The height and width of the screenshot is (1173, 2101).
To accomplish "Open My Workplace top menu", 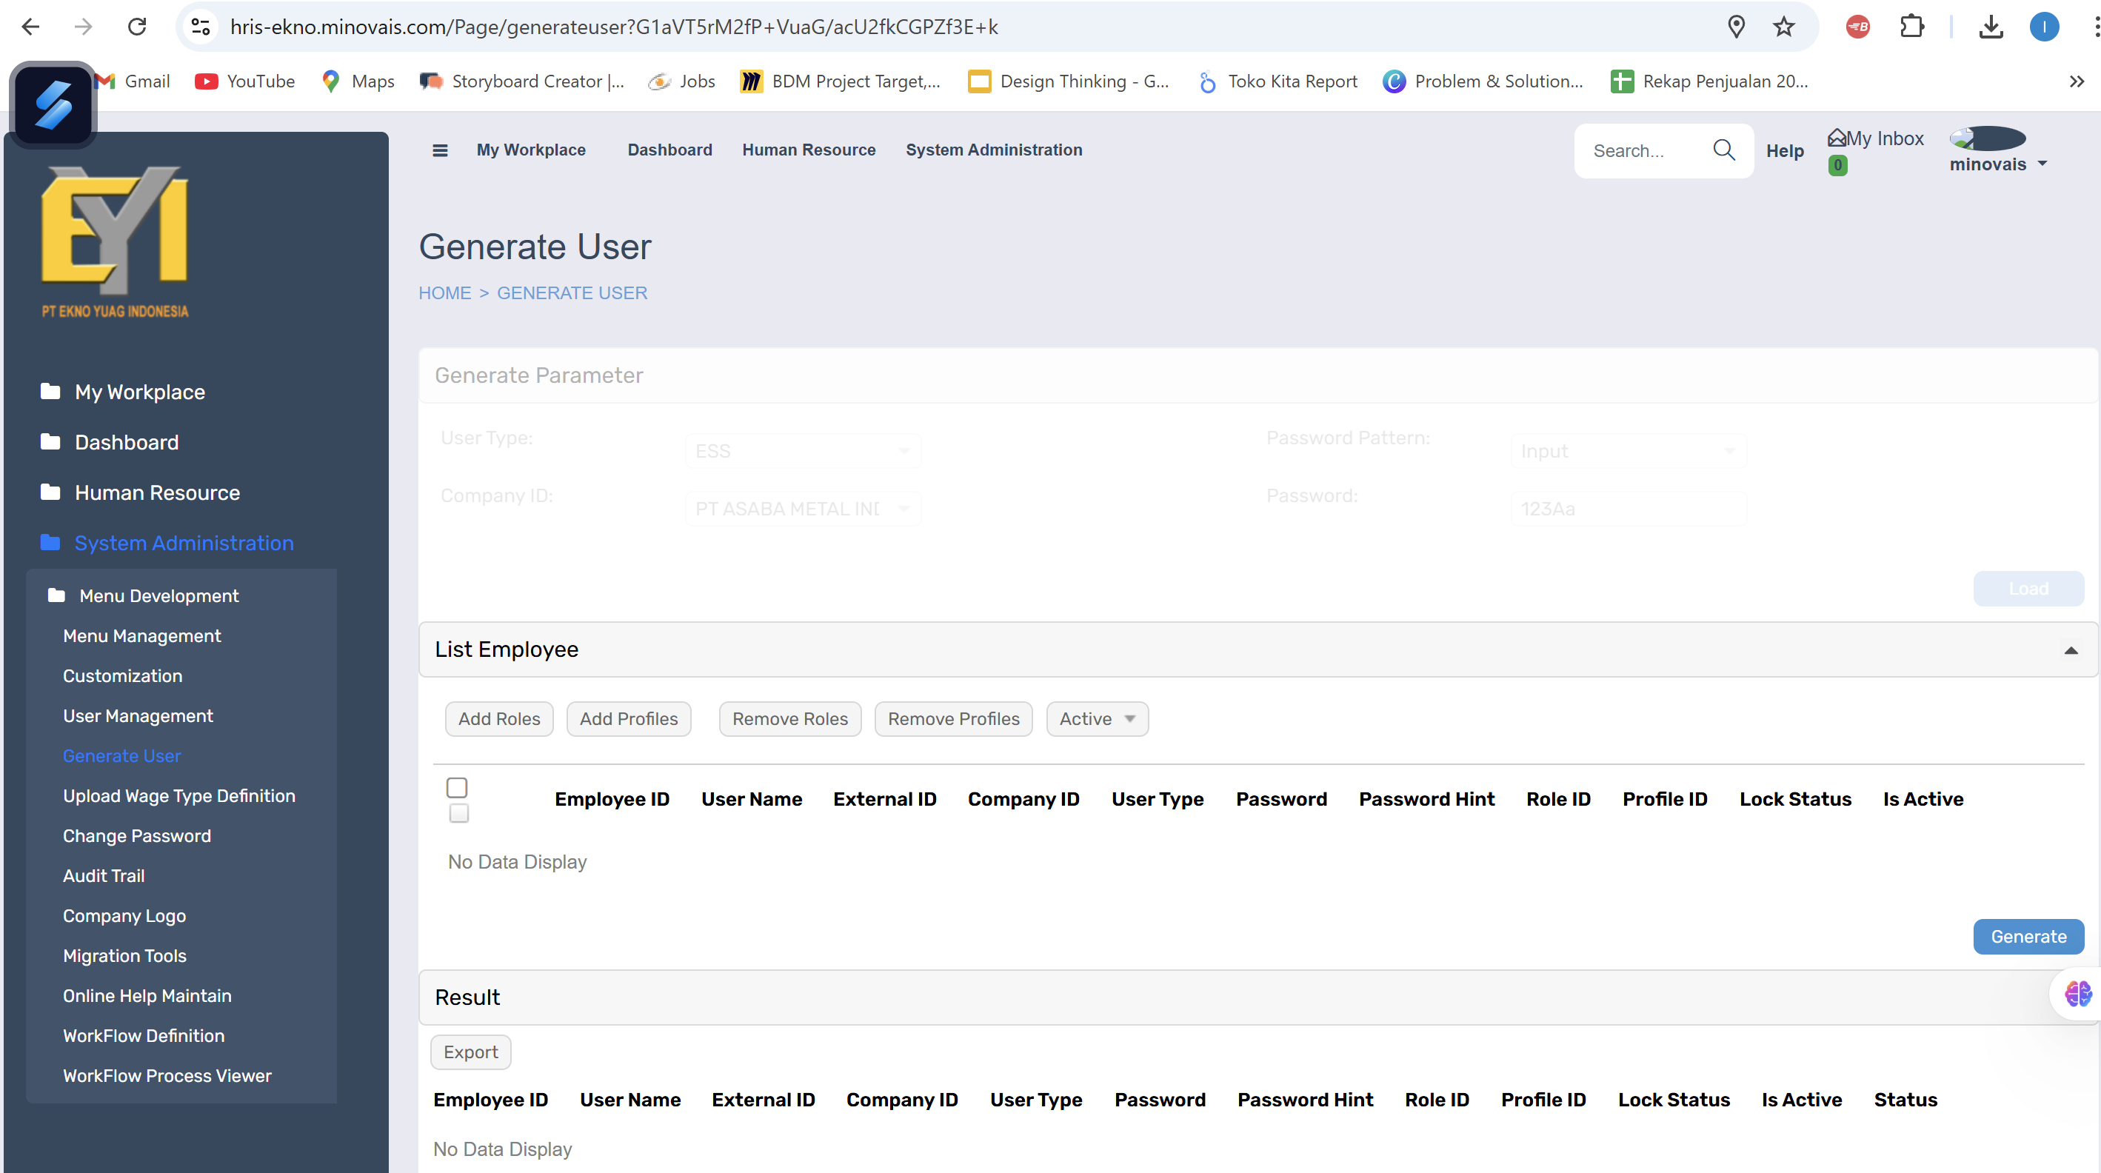I will 531,150.
